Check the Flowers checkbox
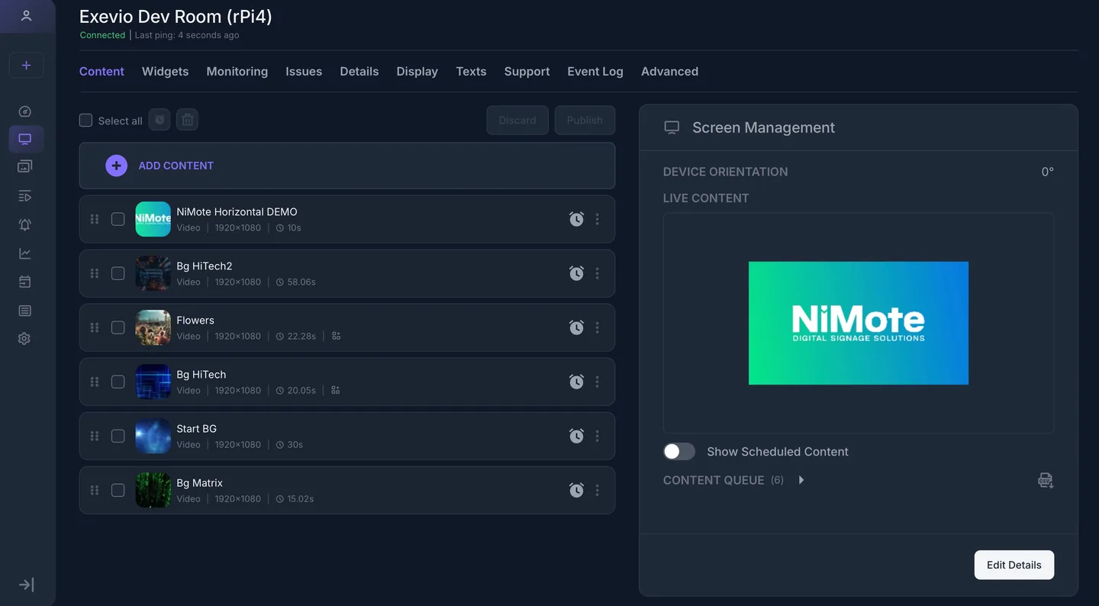The width and height of the screenshot is (1099, 606). [x=118, y=327]
